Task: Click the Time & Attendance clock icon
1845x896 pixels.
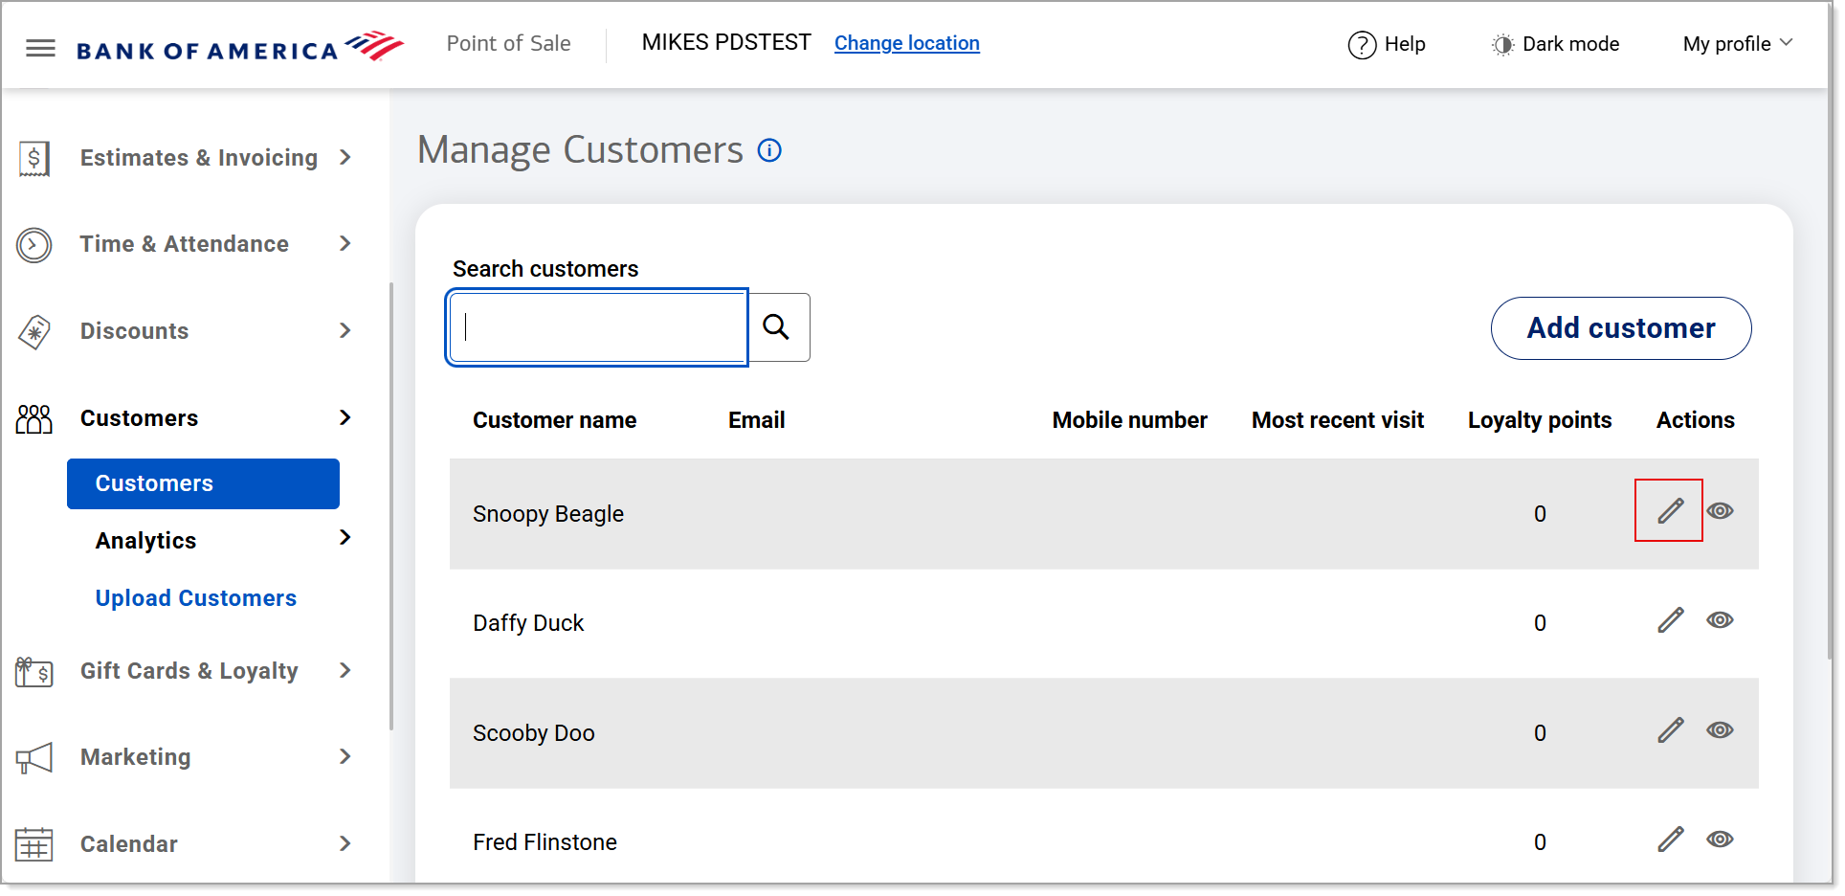Action: (x=34, y=245)
